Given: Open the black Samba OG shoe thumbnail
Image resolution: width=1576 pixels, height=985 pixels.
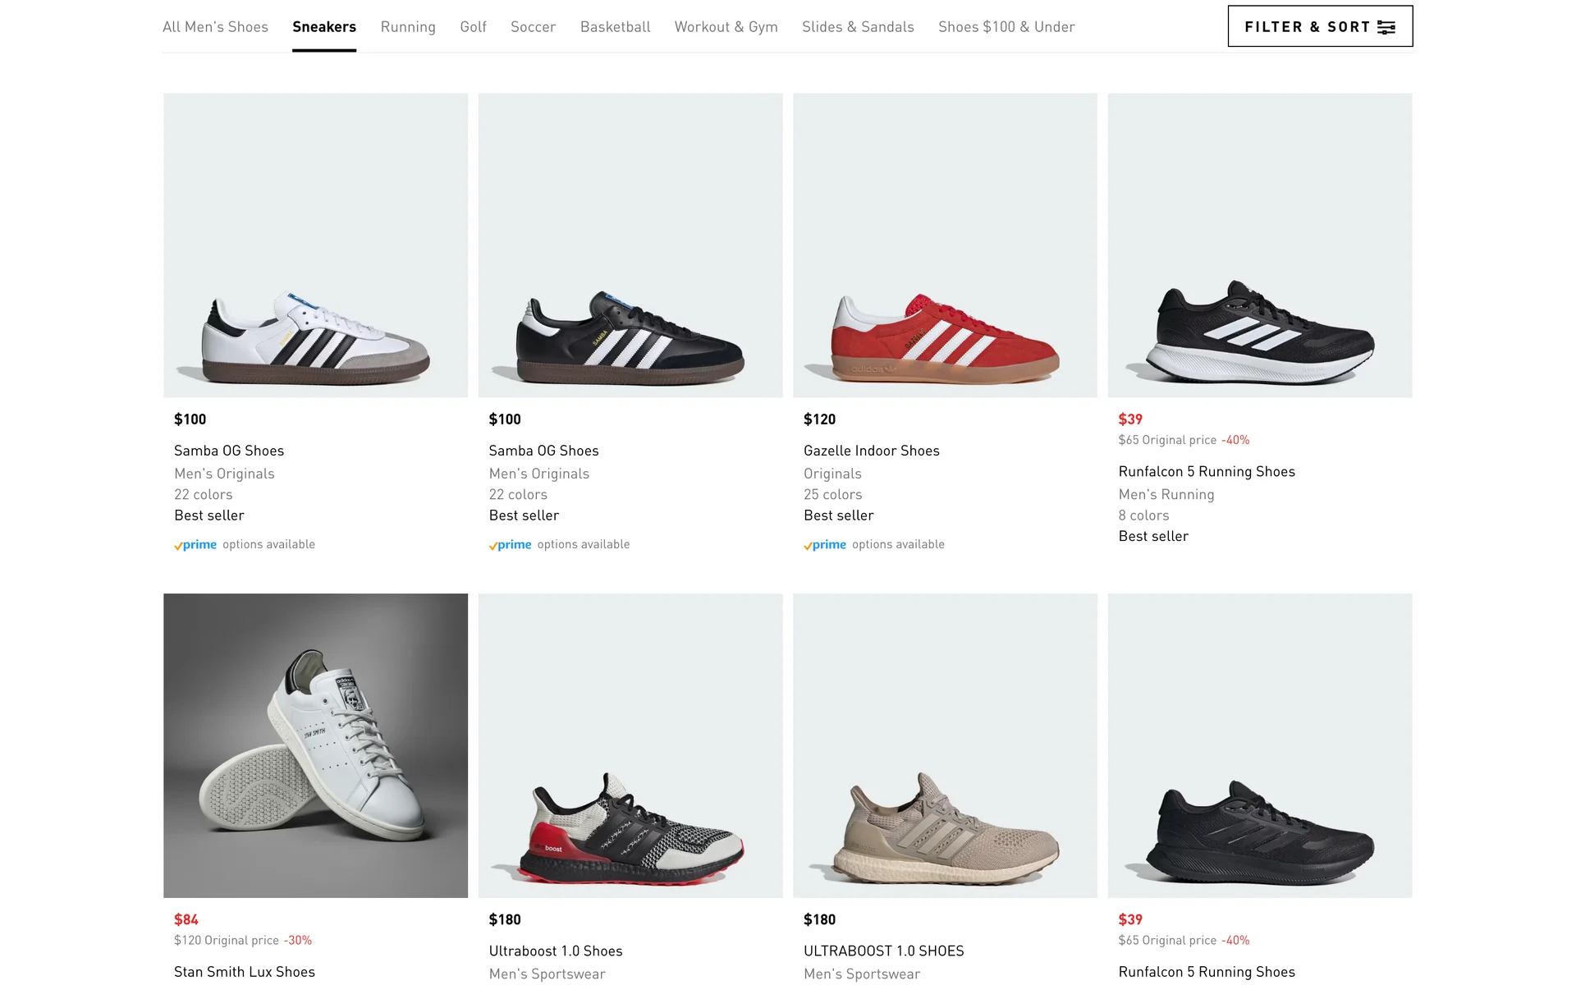Looking at the screenshot, I should (630, 245).
